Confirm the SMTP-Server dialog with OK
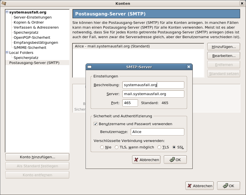Image resolution: width=246 pixels, height=195 pixels. [175, 160]
